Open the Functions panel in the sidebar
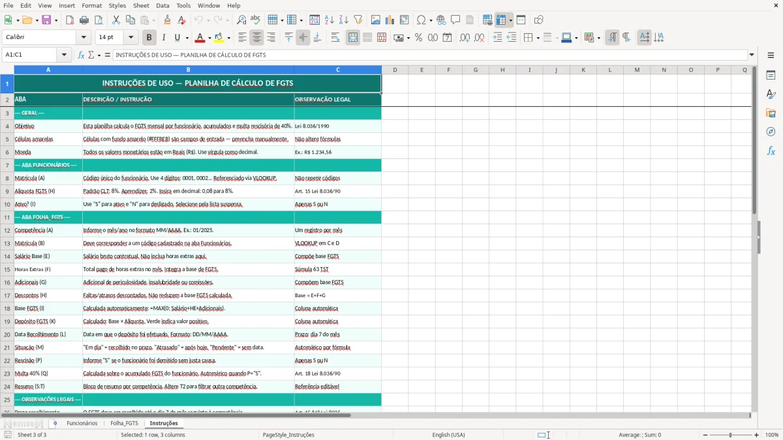The height and width of the screenshot is (440, 783). (771, 151)
